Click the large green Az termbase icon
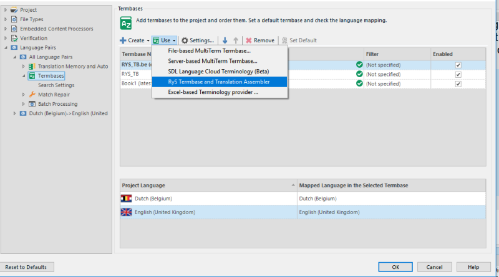 (126, 23)
